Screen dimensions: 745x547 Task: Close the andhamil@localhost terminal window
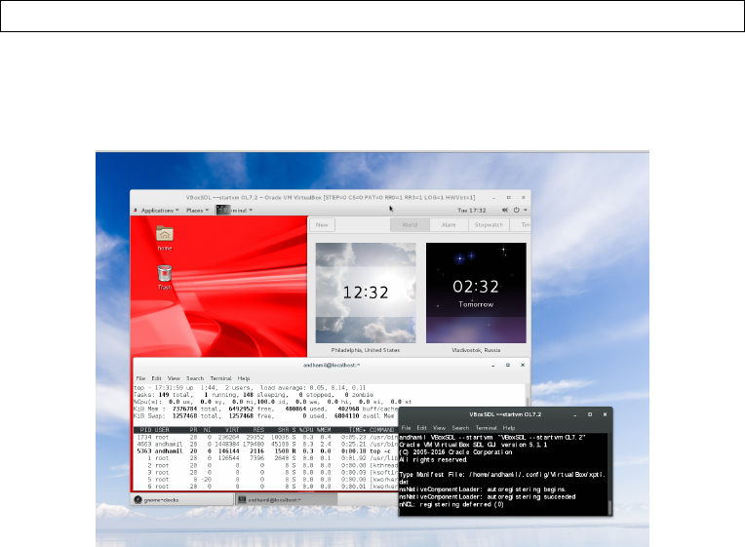[523, 366]
